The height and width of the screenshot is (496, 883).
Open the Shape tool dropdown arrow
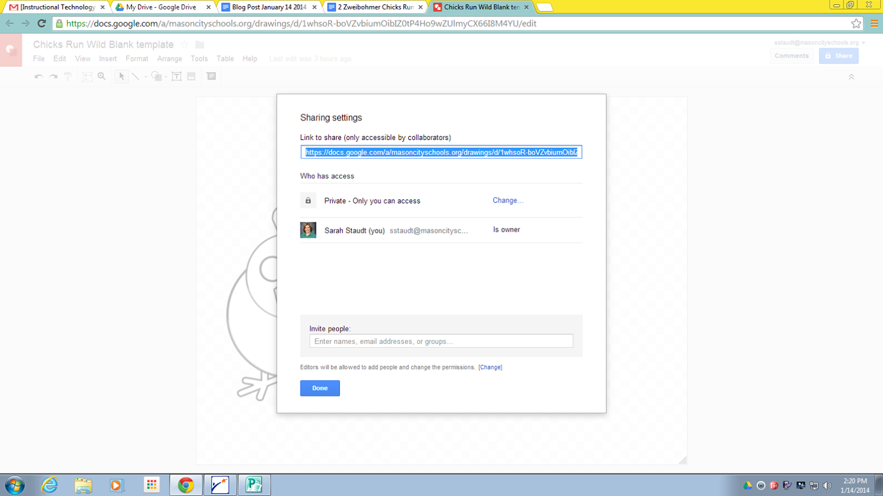click(166, 77)
